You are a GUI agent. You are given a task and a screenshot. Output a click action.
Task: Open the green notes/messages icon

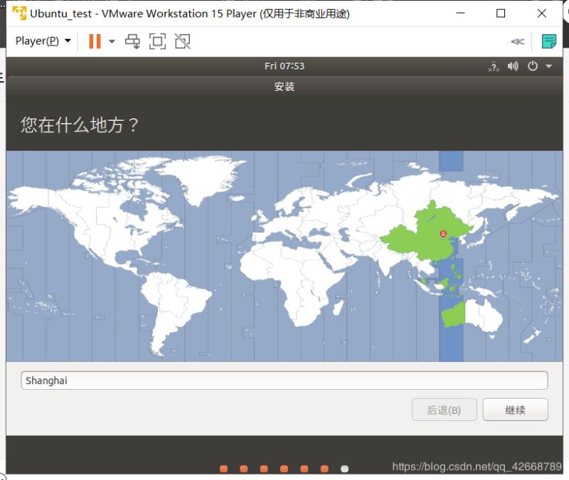click(548, 41)
